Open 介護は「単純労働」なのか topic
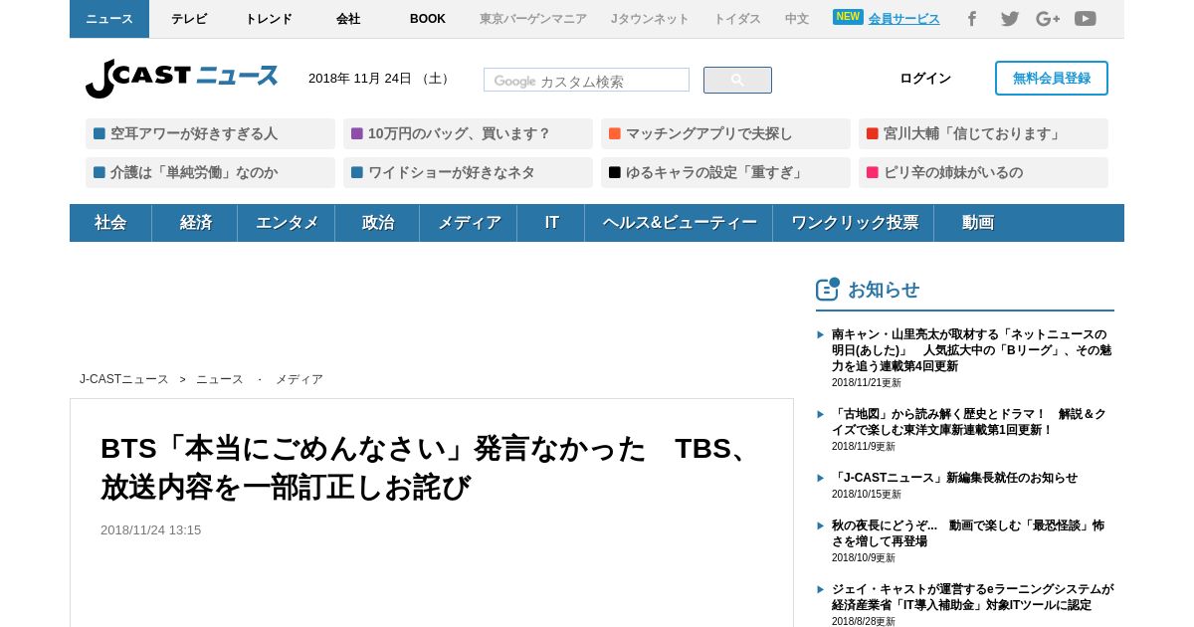This screenshot has height=627, width=1194. tap(210, 172)
